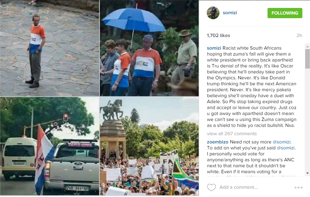This screenshot has width=310, height=197.
Task: Select the protest crowd statue photo
Action: tap(149, 146)
